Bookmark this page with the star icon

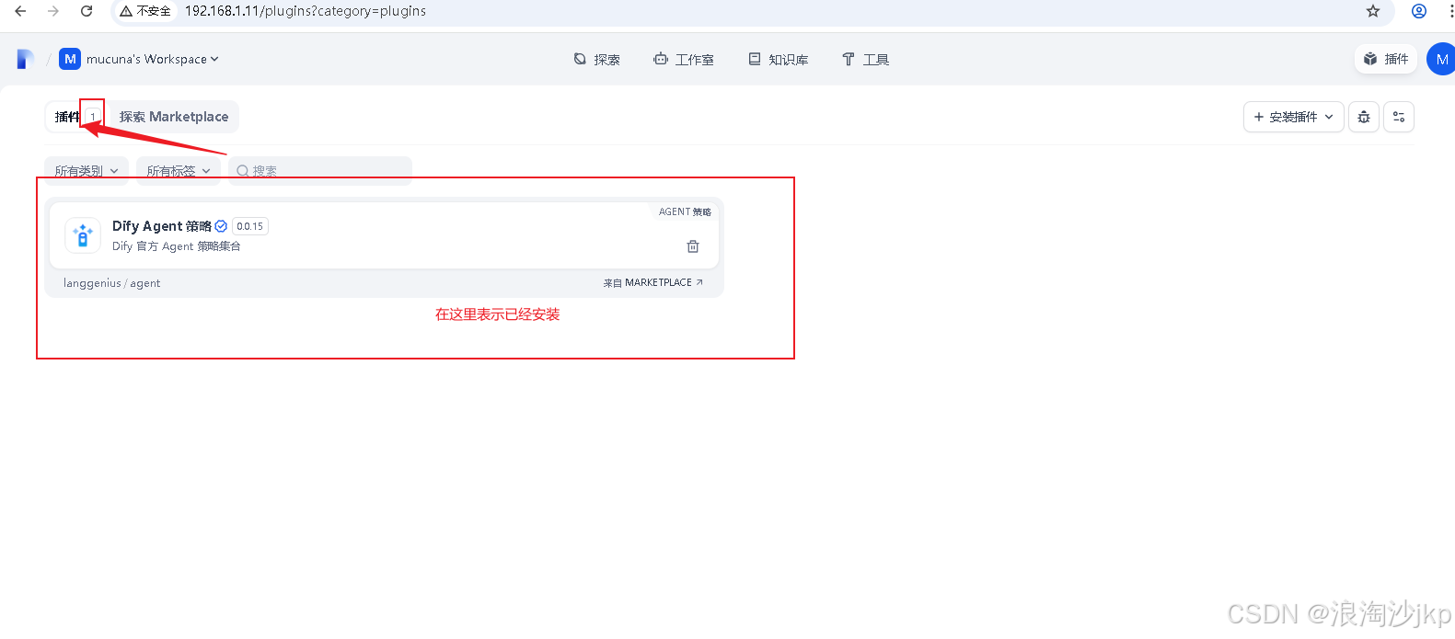tap(1373, 11)
